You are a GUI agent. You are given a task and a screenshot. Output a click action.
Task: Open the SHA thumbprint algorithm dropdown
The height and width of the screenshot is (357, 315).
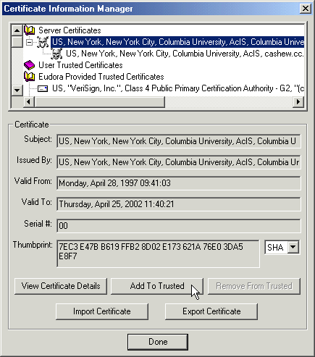pos(293,247)
